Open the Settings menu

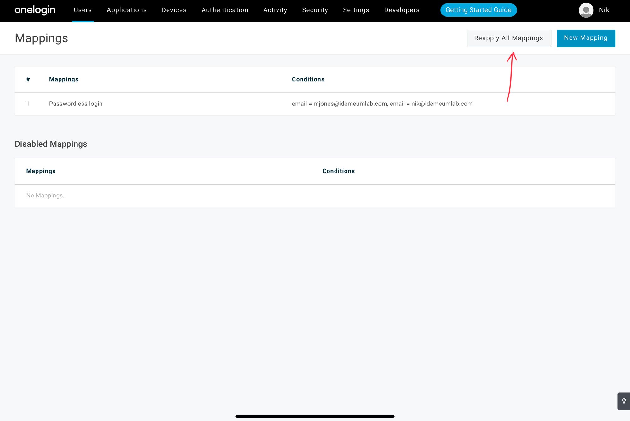pyautogui.click(x=356, y=10)
